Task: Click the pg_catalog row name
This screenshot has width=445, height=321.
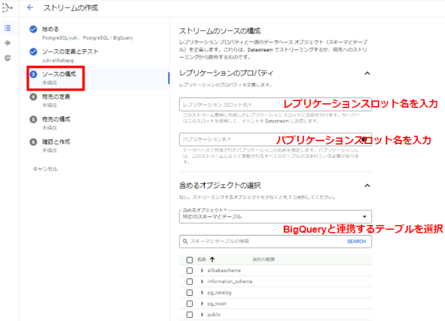Action: point(219,293)
